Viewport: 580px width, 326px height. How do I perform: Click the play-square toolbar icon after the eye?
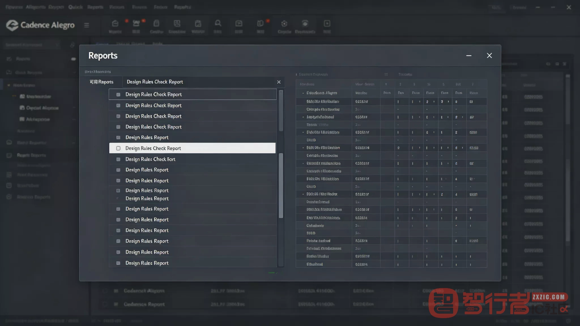(327, 23)
